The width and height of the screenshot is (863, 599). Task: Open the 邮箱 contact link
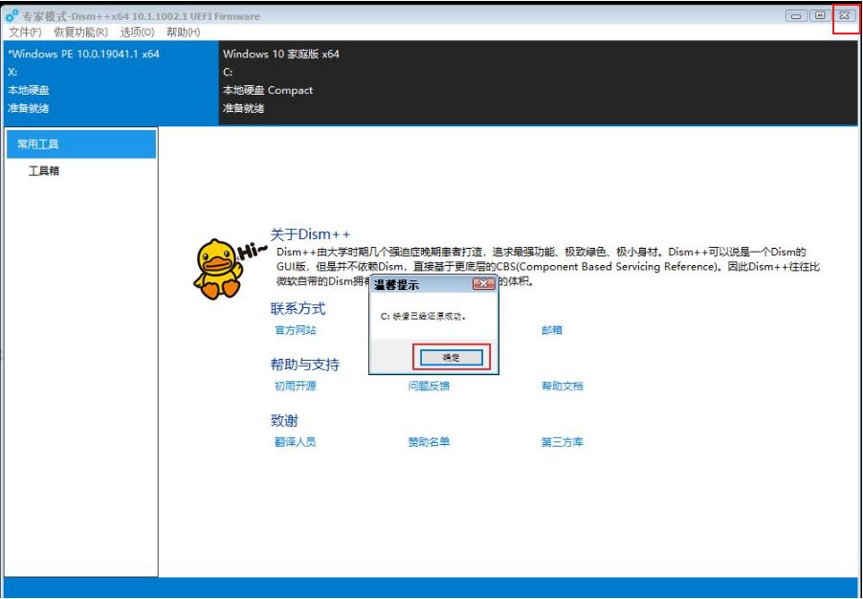point(552,330)
